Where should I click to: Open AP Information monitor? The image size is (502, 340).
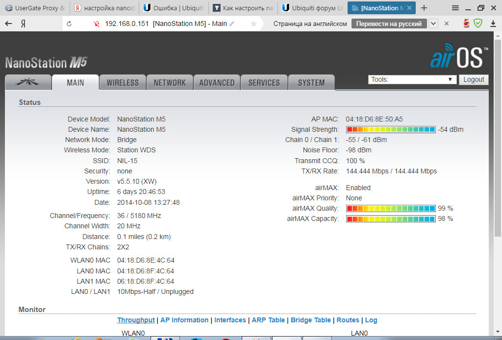click(184, 320)
